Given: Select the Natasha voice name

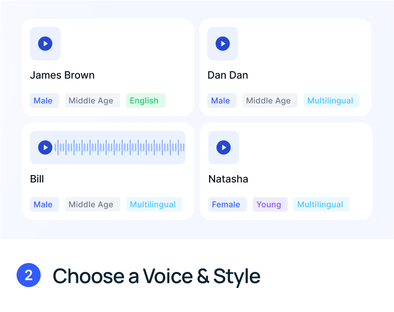Looking at the screenshot, I should [x=228, y=179].
